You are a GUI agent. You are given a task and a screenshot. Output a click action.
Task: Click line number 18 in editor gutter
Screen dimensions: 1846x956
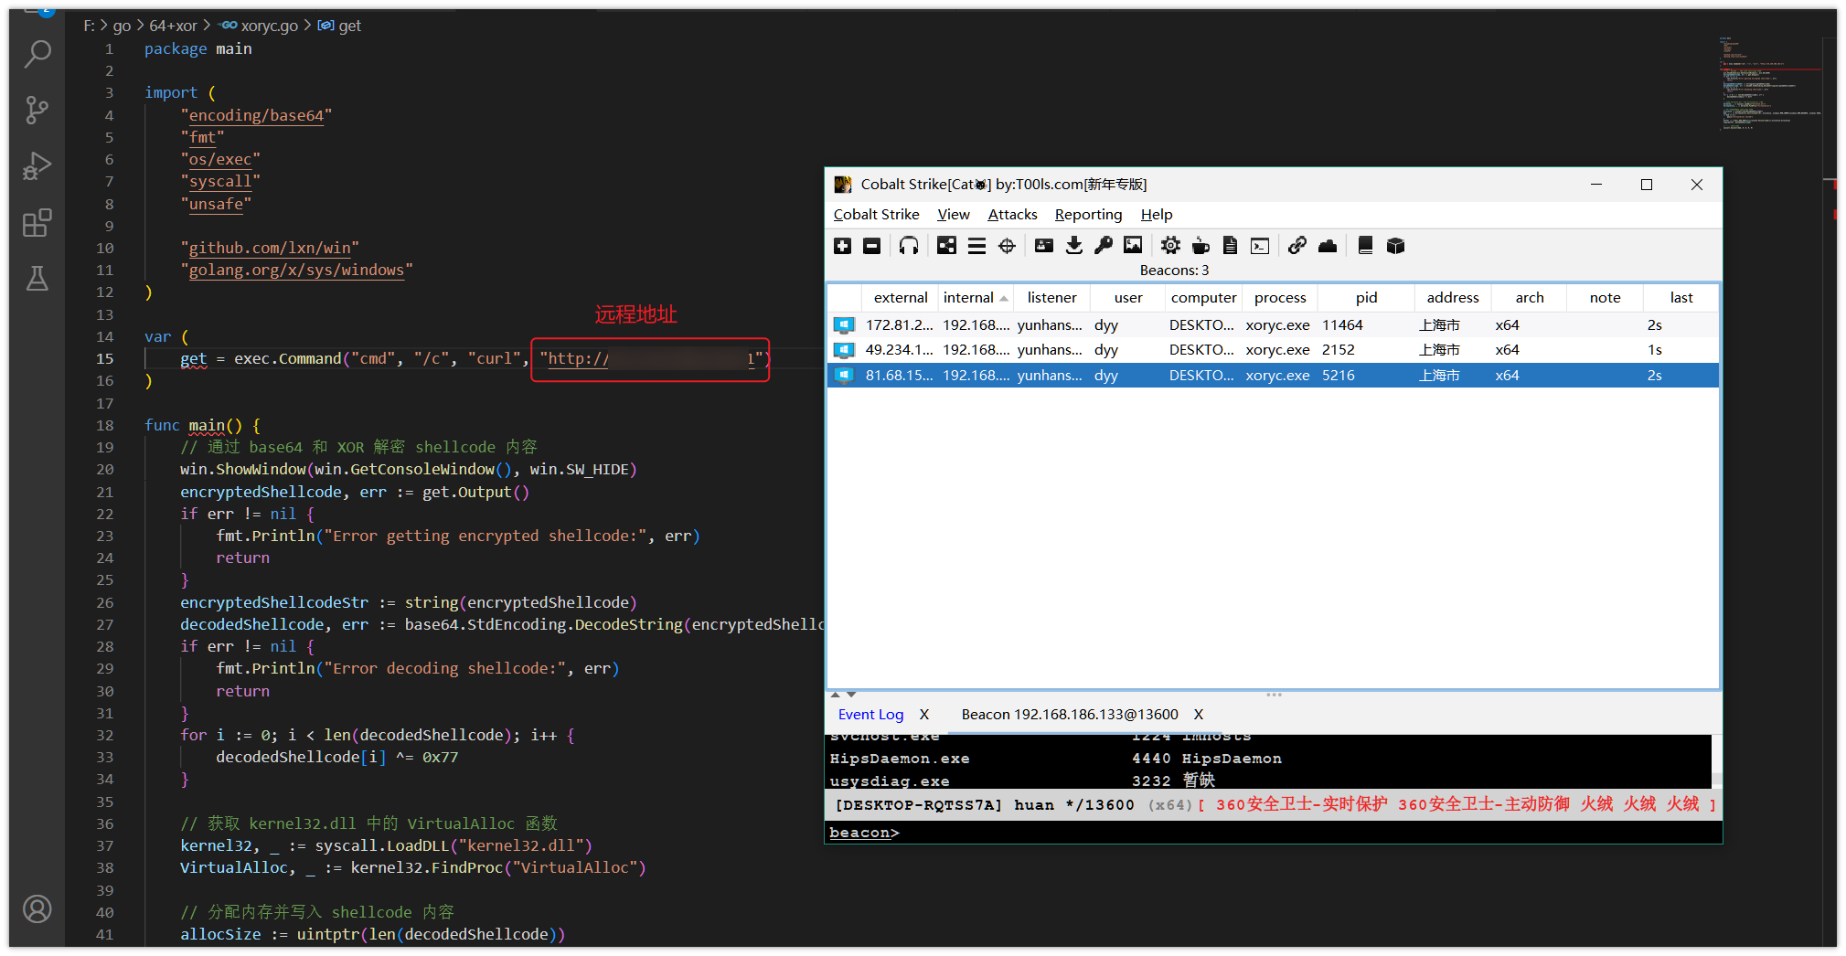click(x=105, y=426)
